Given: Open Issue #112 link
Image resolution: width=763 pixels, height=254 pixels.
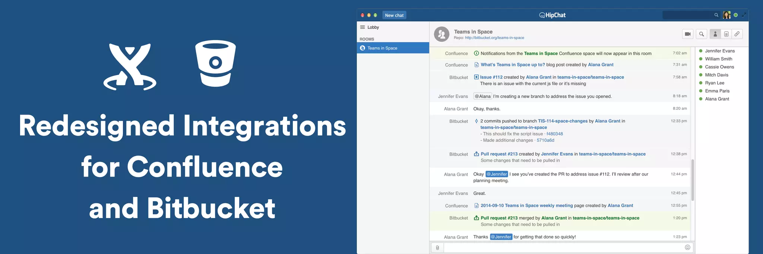Looking at the screenshot, I should tap(491, 77).
